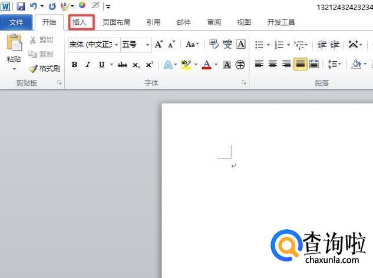Viewport: 373px width, 278px height.
Task: Toggle Underline formatting
Action: point(101,65)
